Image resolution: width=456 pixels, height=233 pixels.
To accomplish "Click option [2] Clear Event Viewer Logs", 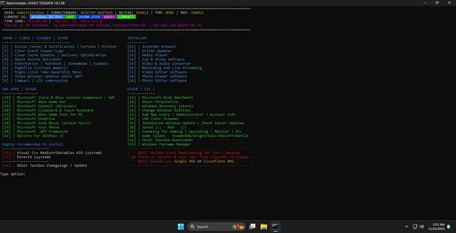I will coord(33,51).
